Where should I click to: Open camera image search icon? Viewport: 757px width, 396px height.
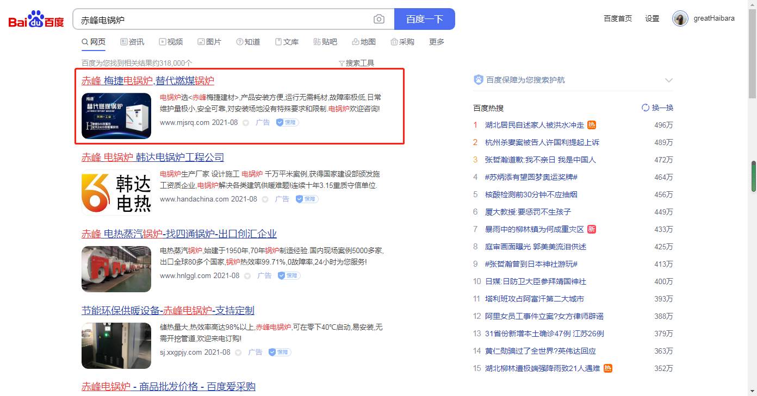pyautogui.click(x=379, y=20)
